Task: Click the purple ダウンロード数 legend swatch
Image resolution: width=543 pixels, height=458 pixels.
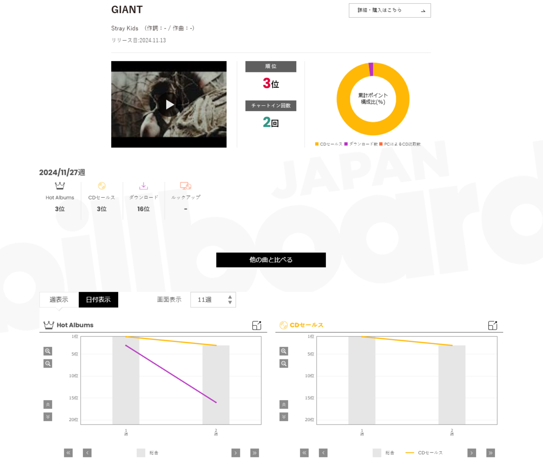Action: click(346, 144)
